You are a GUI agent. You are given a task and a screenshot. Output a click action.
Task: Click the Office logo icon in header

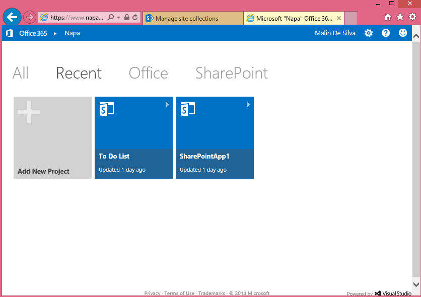(x=10, y=33)
